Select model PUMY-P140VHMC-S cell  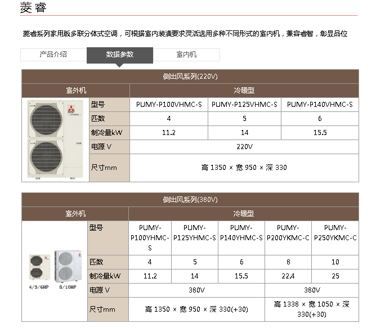320,105
